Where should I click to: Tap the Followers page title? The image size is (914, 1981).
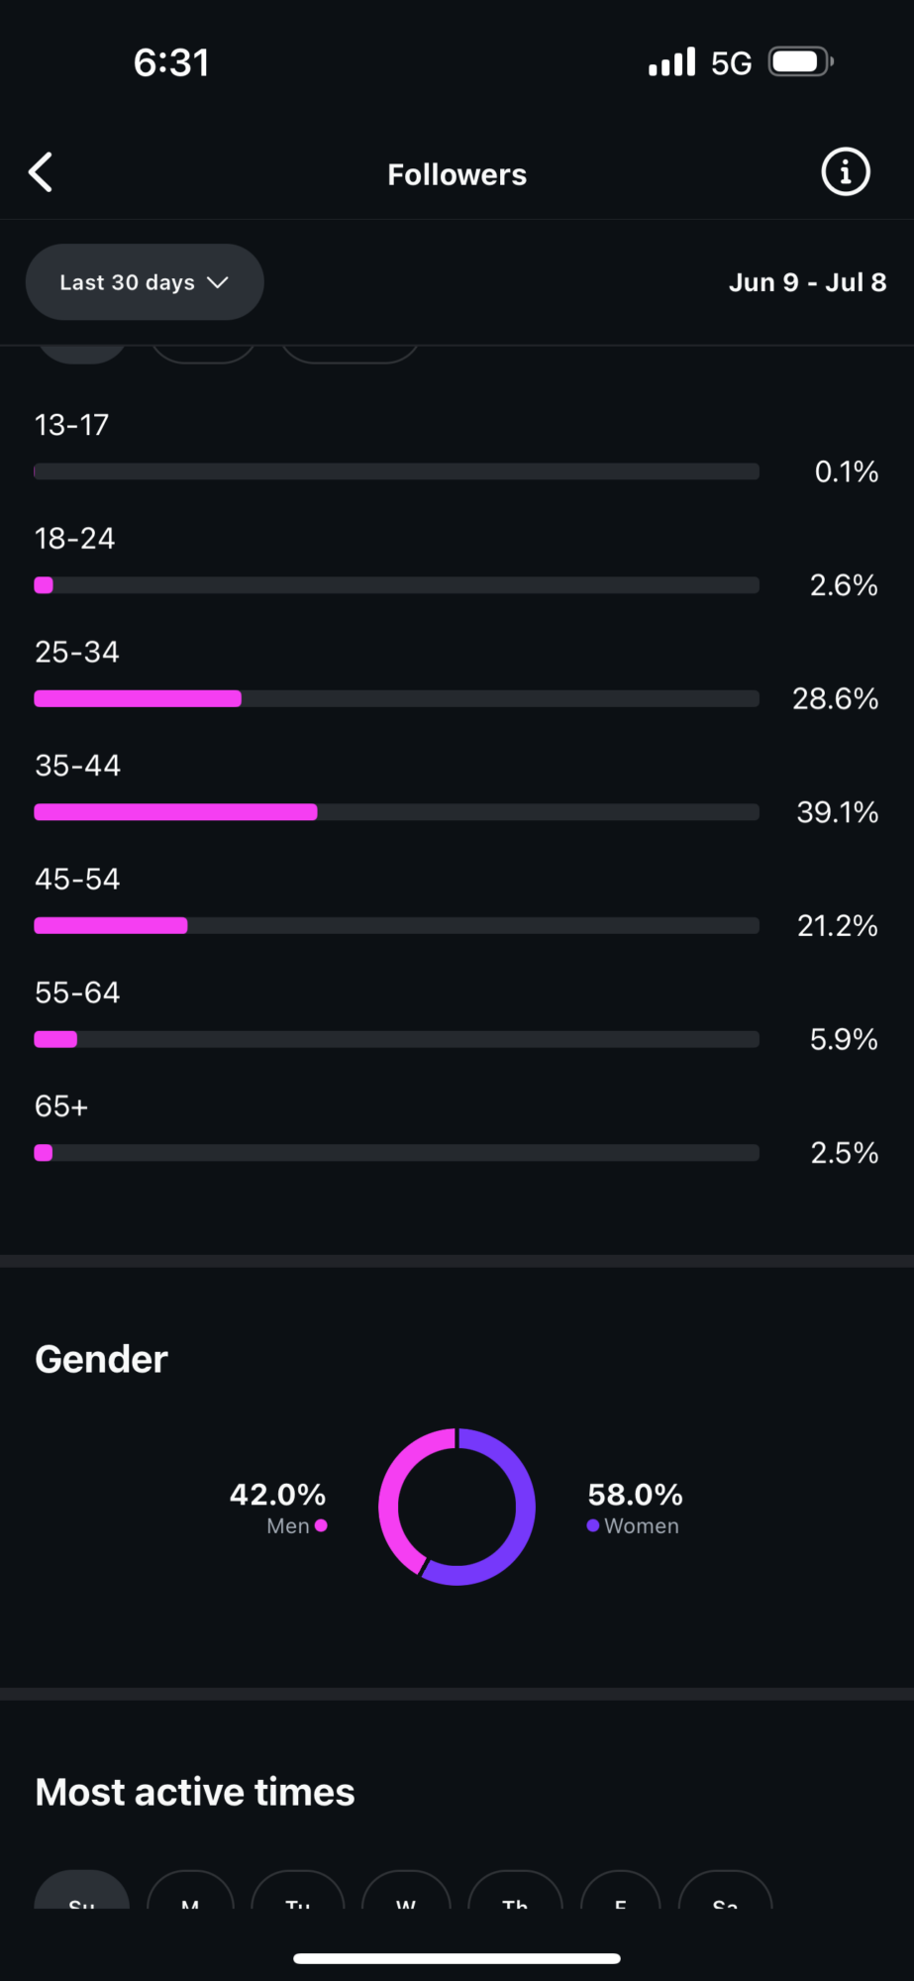[457, 173]
